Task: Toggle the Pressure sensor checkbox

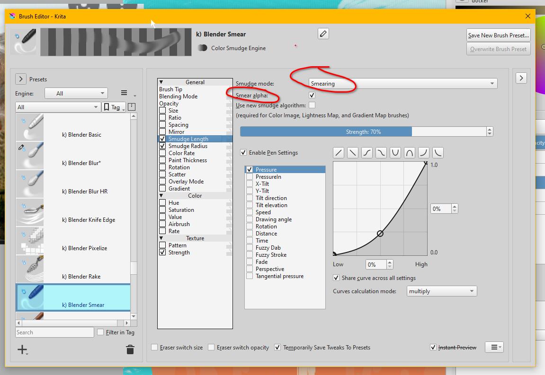Action: pos(250,169)
